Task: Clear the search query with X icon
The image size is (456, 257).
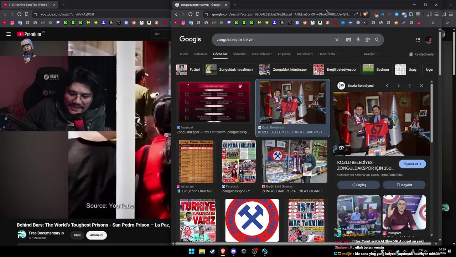Action: [337, 40]
